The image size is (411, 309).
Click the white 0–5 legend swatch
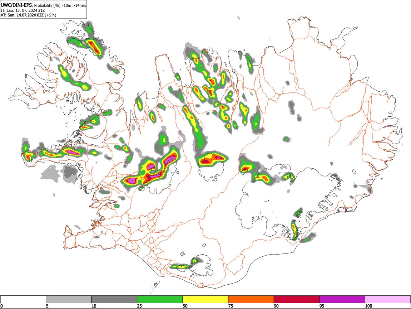(23, 300)
